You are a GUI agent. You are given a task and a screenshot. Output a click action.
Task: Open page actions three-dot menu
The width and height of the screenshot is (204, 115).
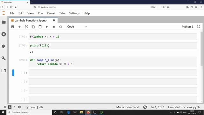click(160, 7)
